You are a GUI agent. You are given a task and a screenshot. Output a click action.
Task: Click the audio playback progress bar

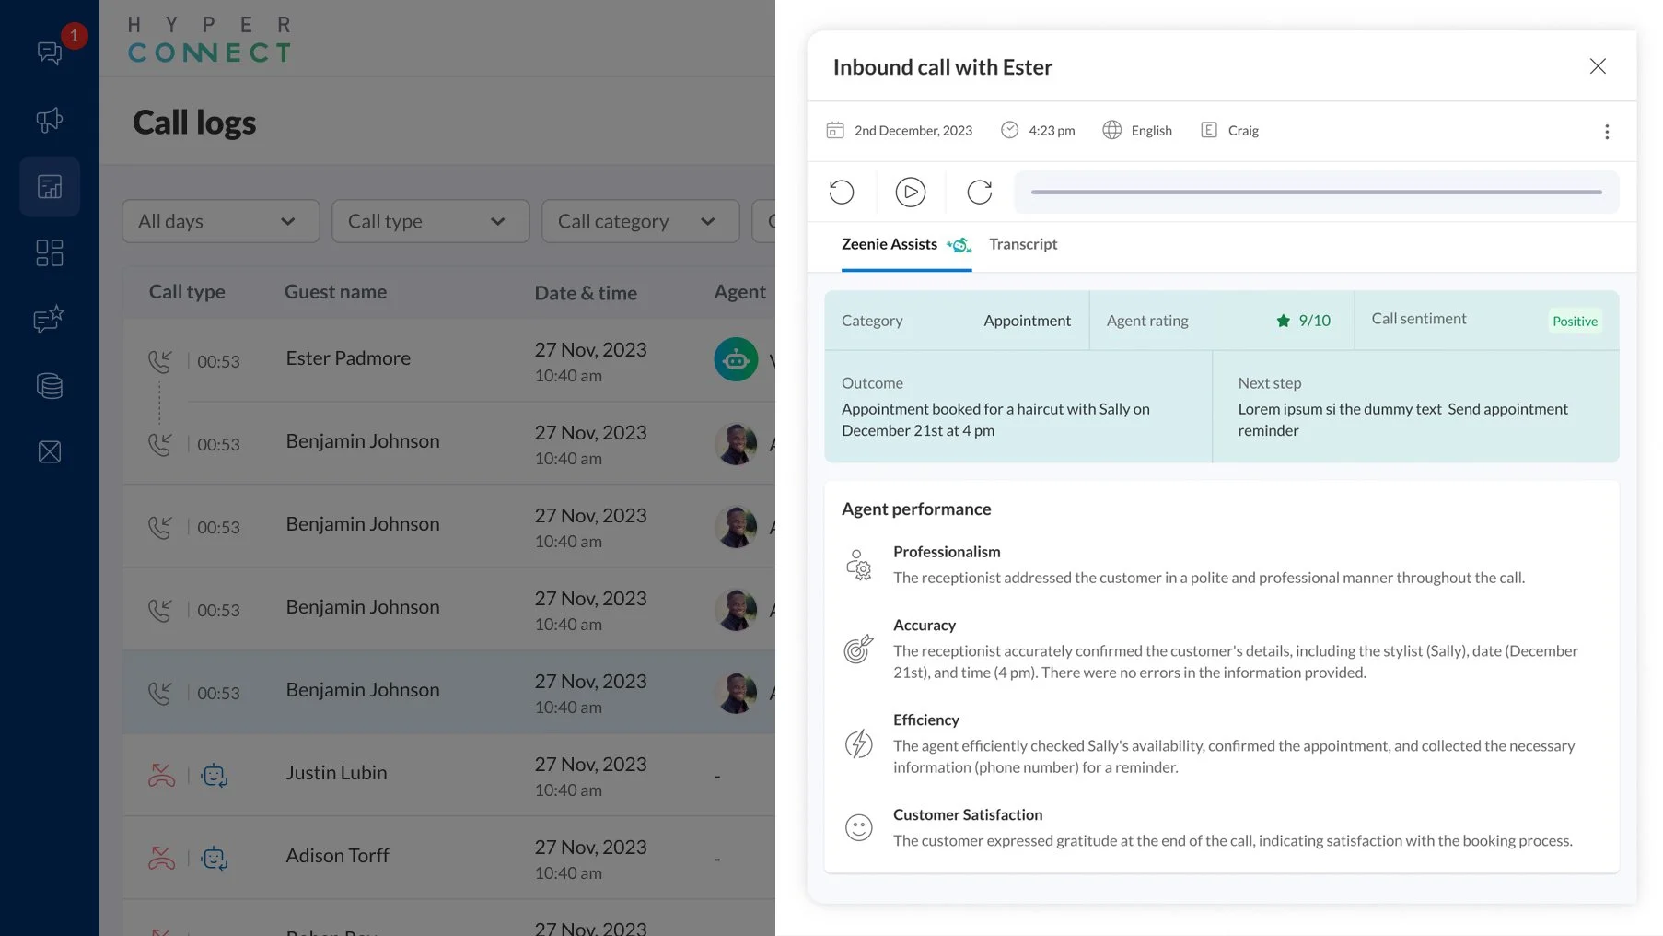[x=1316, y=192]
